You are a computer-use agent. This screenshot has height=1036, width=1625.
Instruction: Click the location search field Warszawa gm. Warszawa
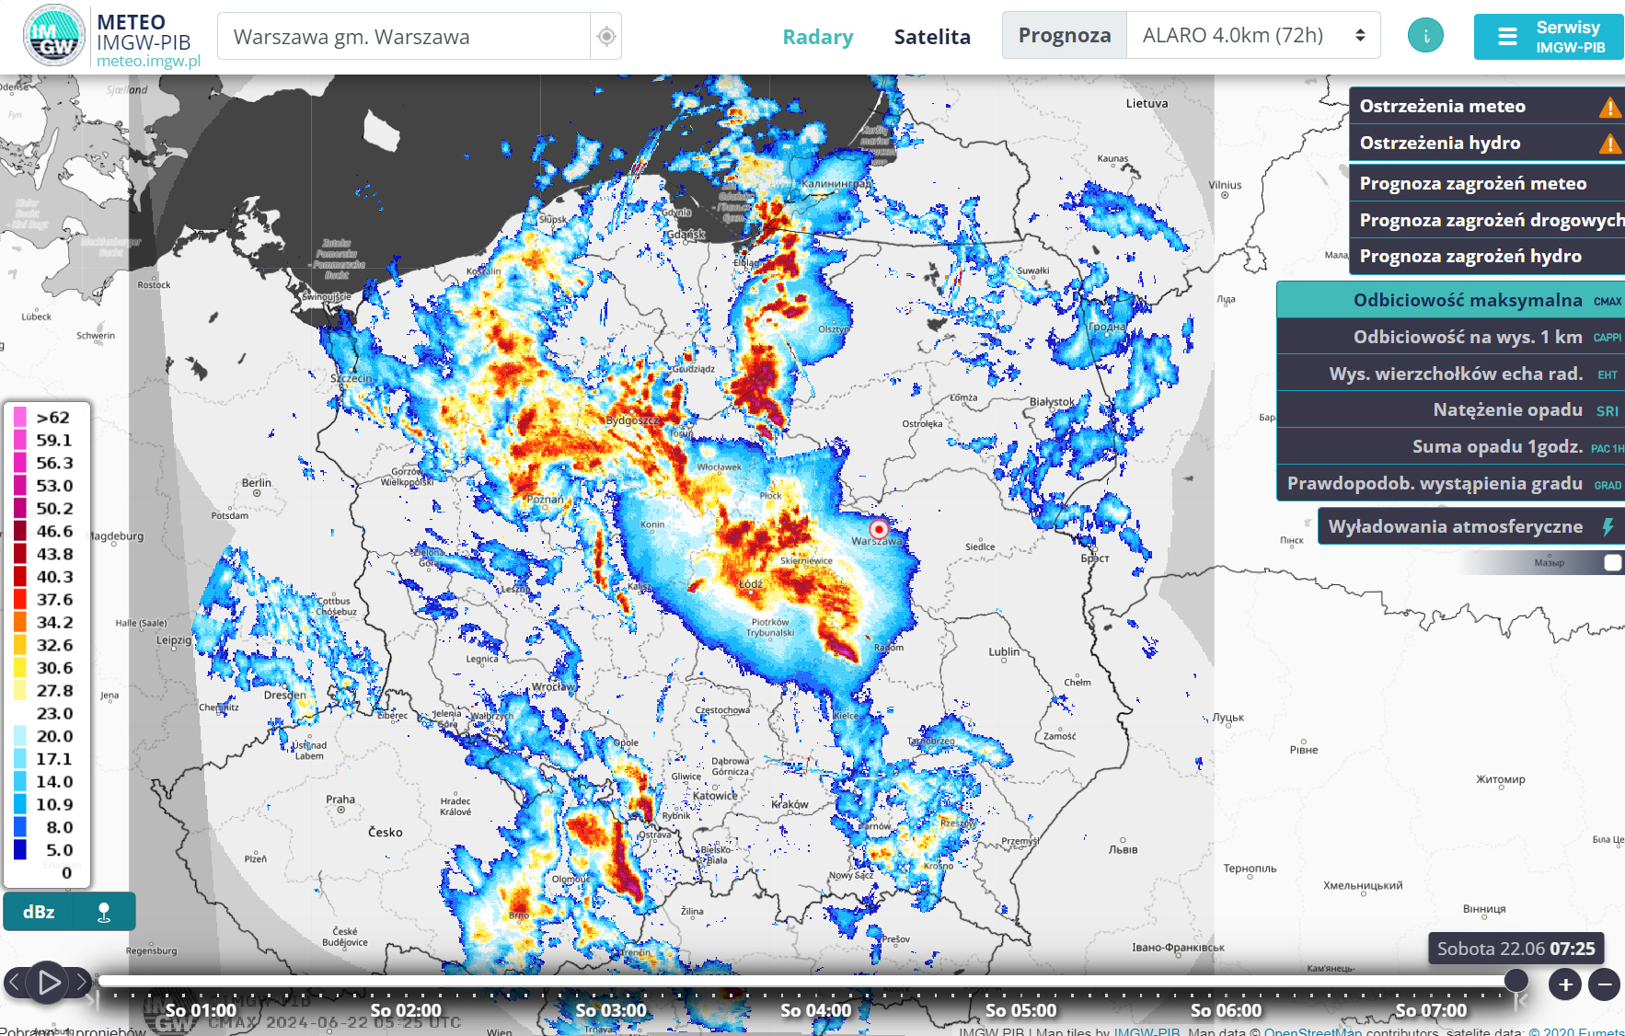[405, 37]
